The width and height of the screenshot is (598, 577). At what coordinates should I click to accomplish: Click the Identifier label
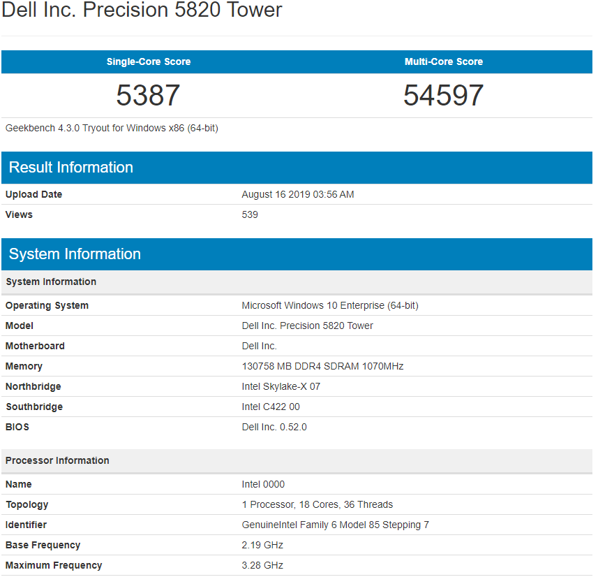[26, 525]
